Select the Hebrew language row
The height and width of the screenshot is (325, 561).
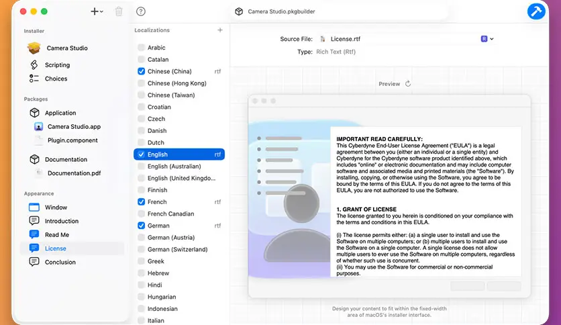179,273
